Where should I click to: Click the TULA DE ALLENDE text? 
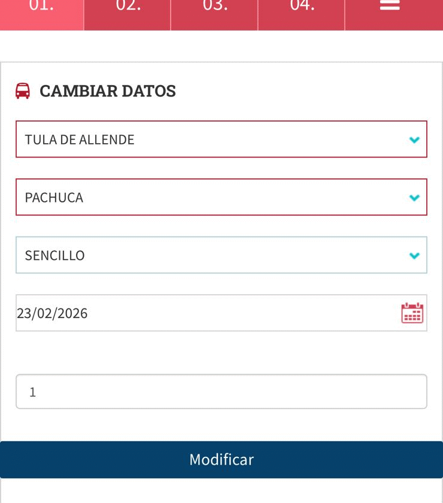80,140
